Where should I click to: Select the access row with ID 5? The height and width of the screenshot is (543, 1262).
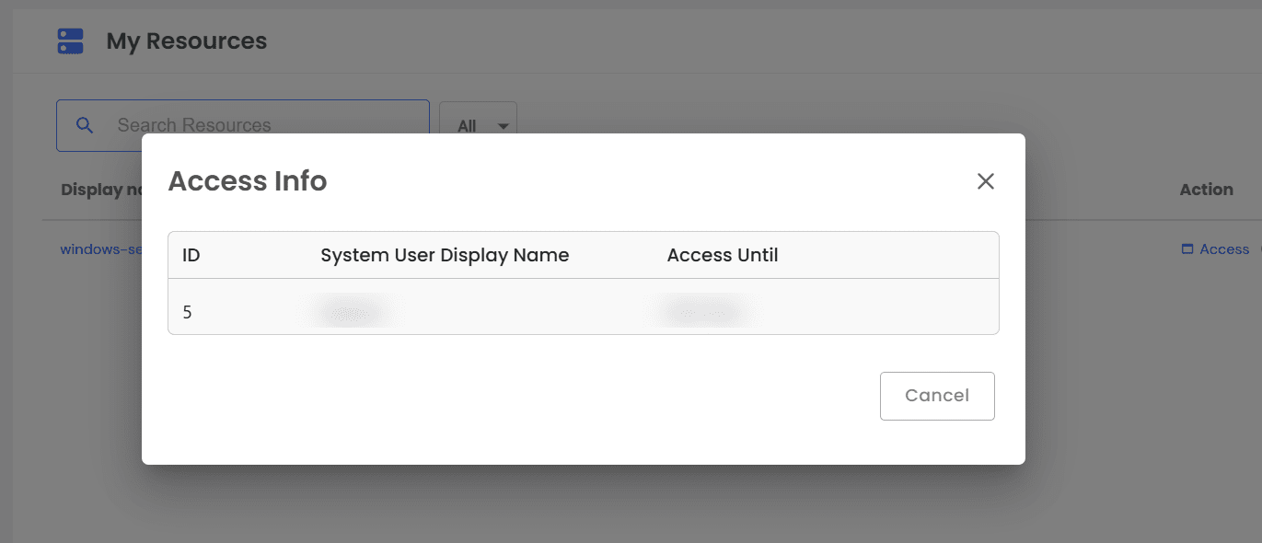tap(582, 311)
